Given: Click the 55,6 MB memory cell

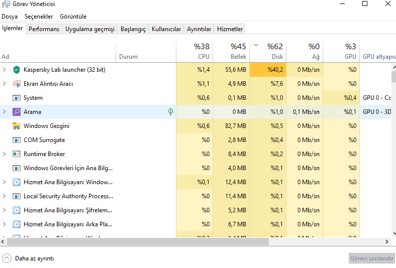Looking at the screenshot, I should [231, 70].
